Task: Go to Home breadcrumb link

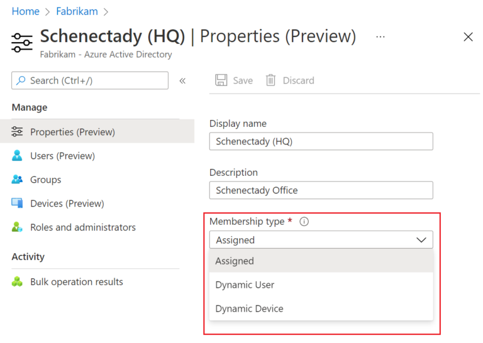Action: pos(25,11)
